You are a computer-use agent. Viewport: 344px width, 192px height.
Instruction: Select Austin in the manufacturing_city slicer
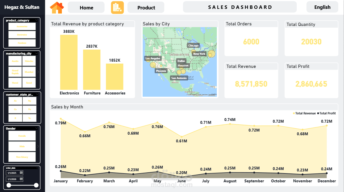tap(15, 61)
